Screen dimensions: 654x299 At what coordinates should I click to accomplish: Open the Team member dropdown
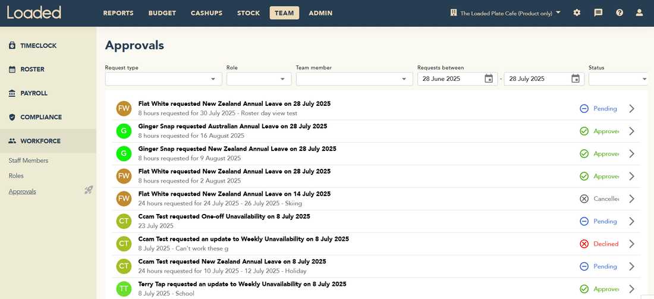[354, 79]
